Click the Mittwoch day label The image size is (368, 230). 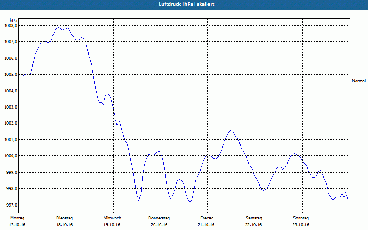(x=112, y=218)
